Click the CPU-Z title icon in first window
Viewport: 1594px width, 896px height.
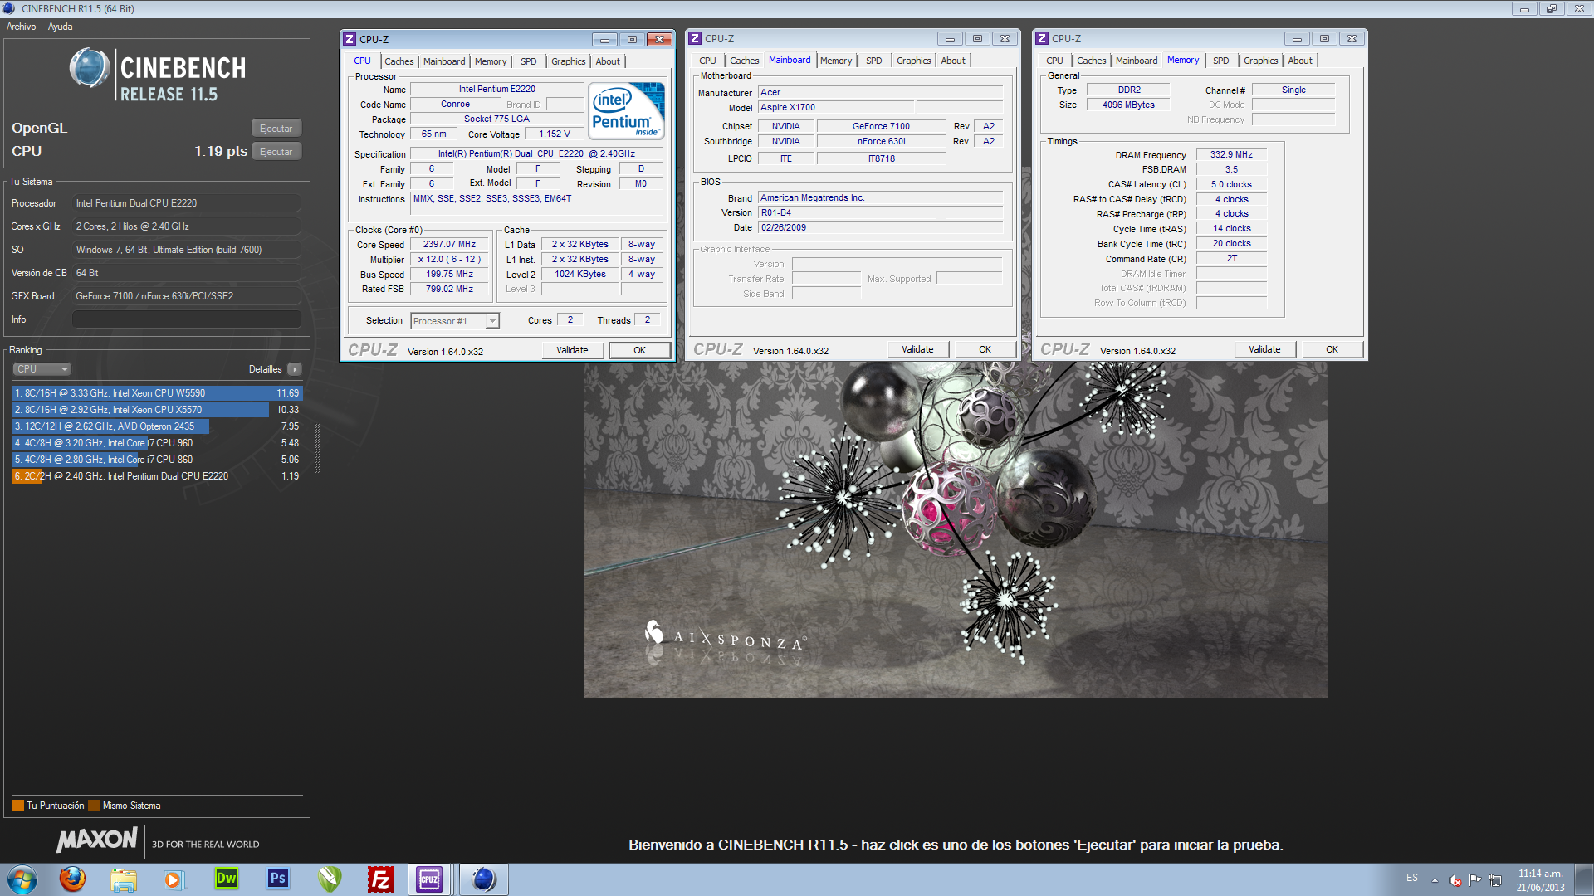click(x=350, y=39)
